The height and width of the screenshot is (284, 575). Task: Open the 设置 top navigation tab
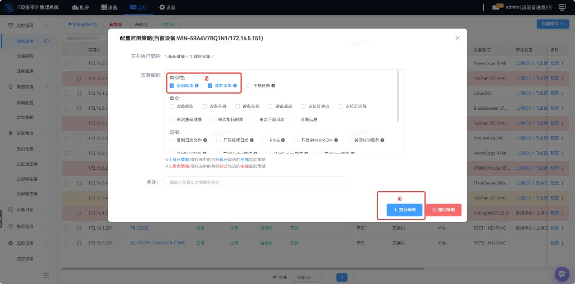(x=167, y=7)
